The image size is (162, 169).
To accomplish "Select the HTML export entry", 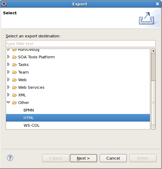I will tap(78, 118).
